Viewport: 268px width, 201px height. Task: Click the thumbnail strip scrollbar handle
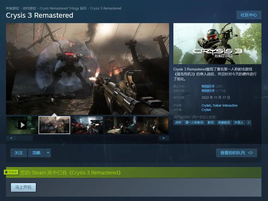25,138
